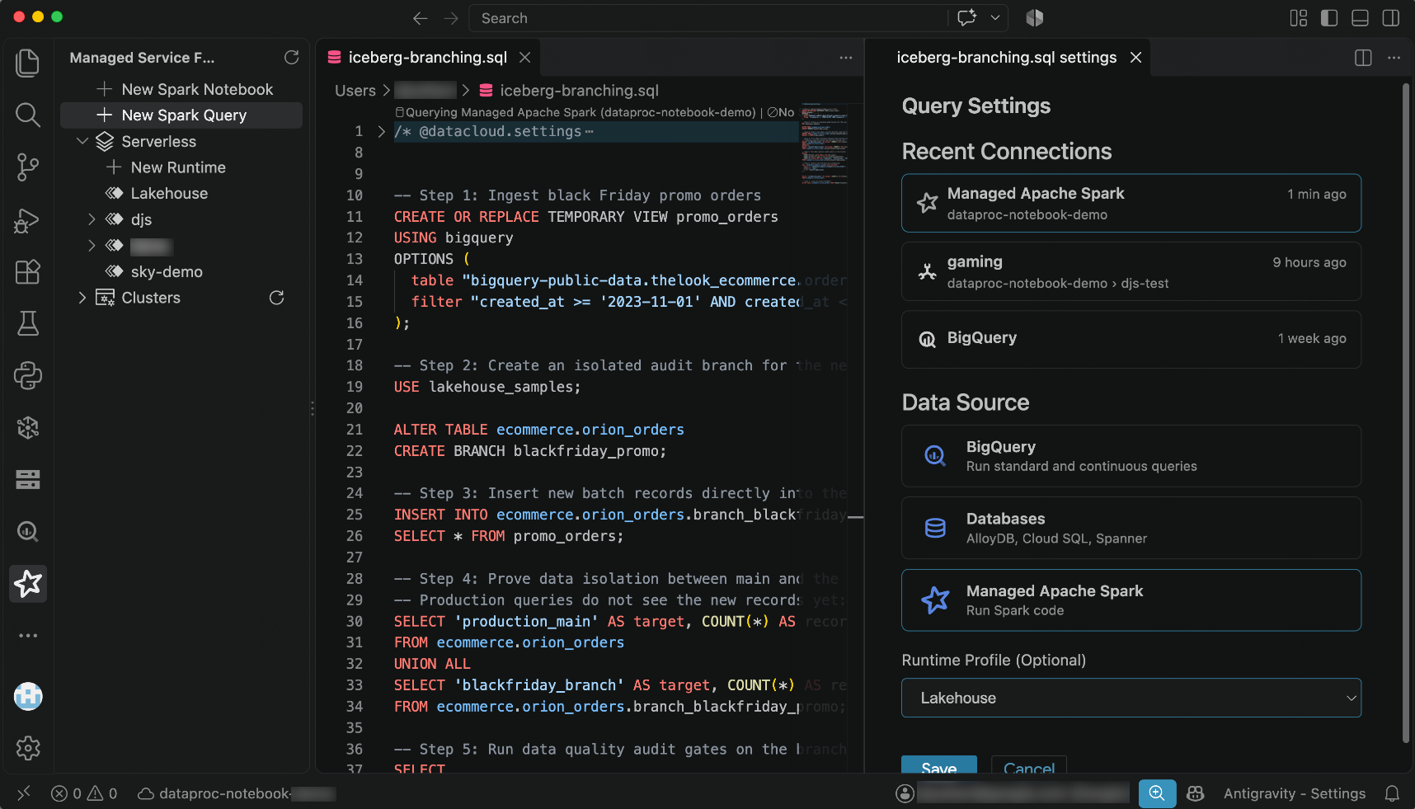1415x809 pixels.
Task: Open more actions for iceberg-branching.sql editor
Action: pos(845,58)
